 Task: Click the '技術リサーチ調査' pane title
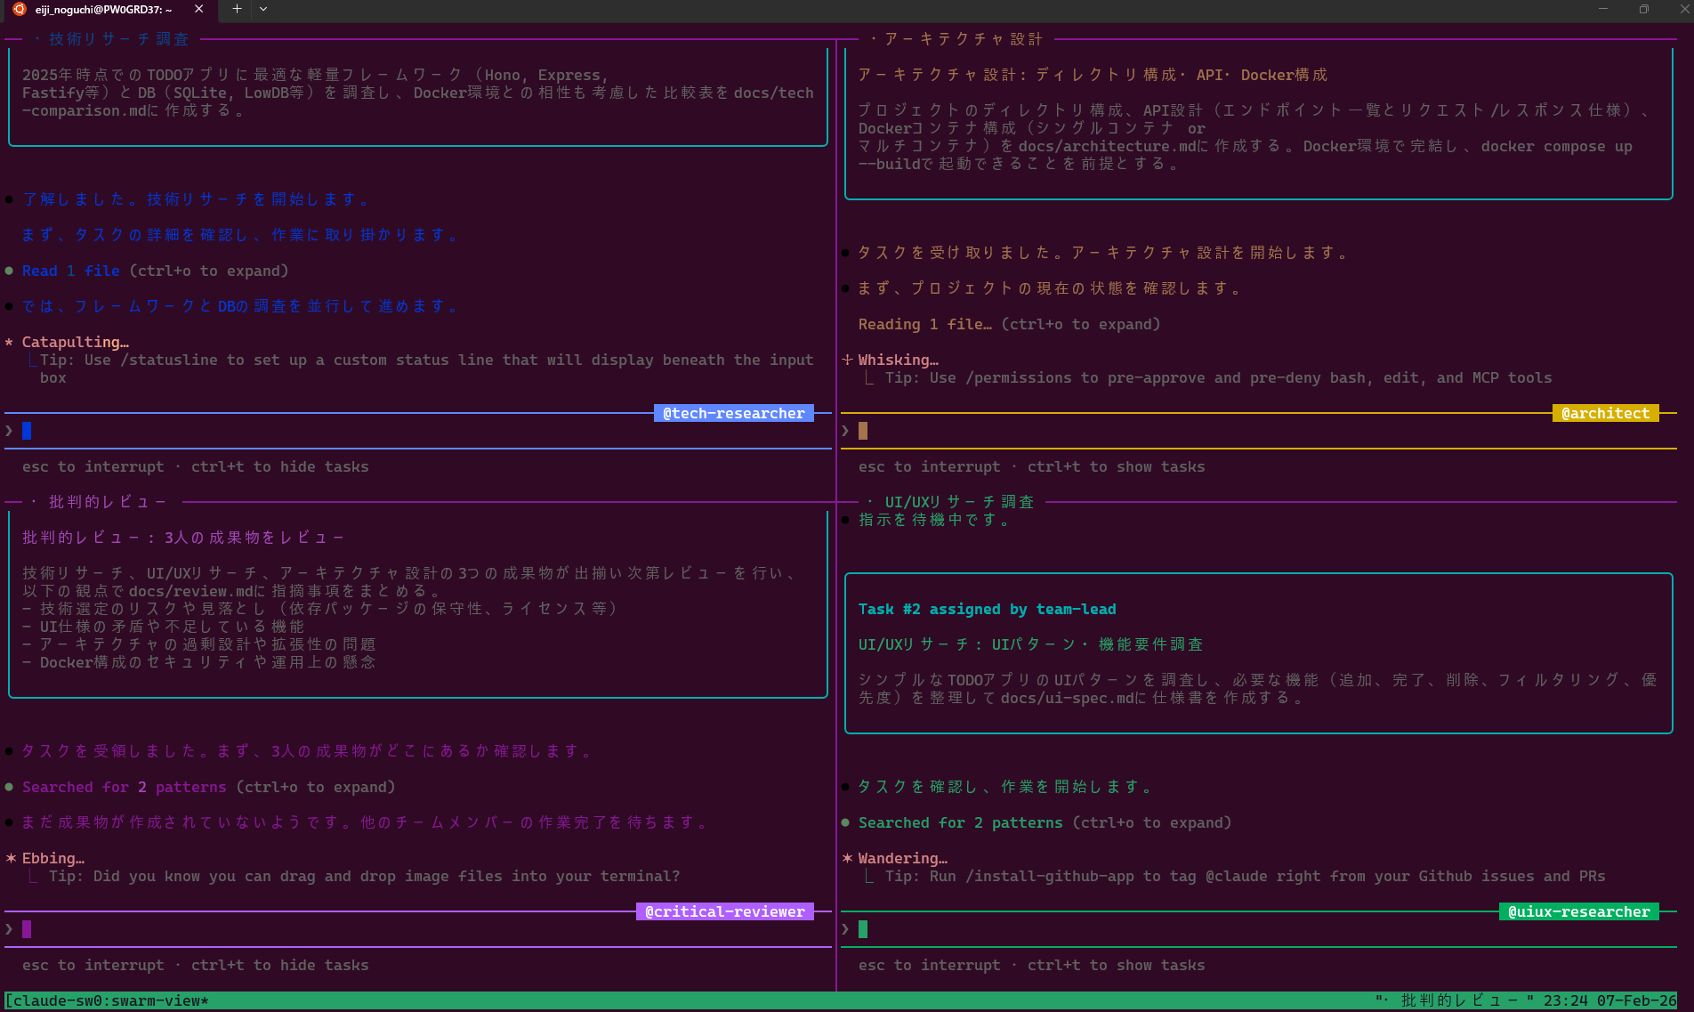[x=119, y=39]
